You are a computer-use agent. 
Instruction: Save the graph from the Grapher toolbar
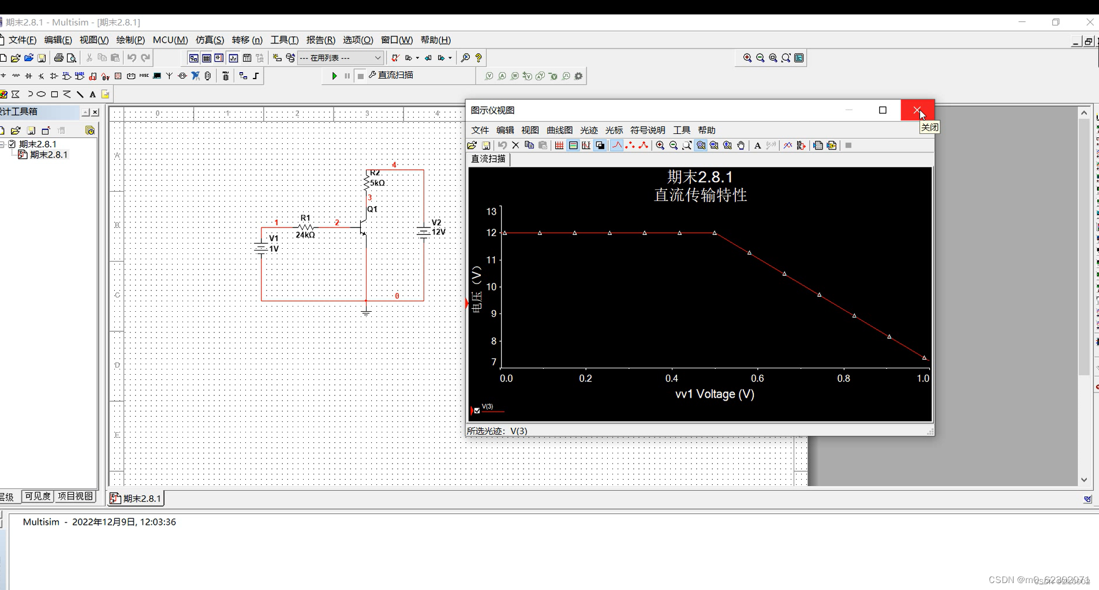point(486,145)
